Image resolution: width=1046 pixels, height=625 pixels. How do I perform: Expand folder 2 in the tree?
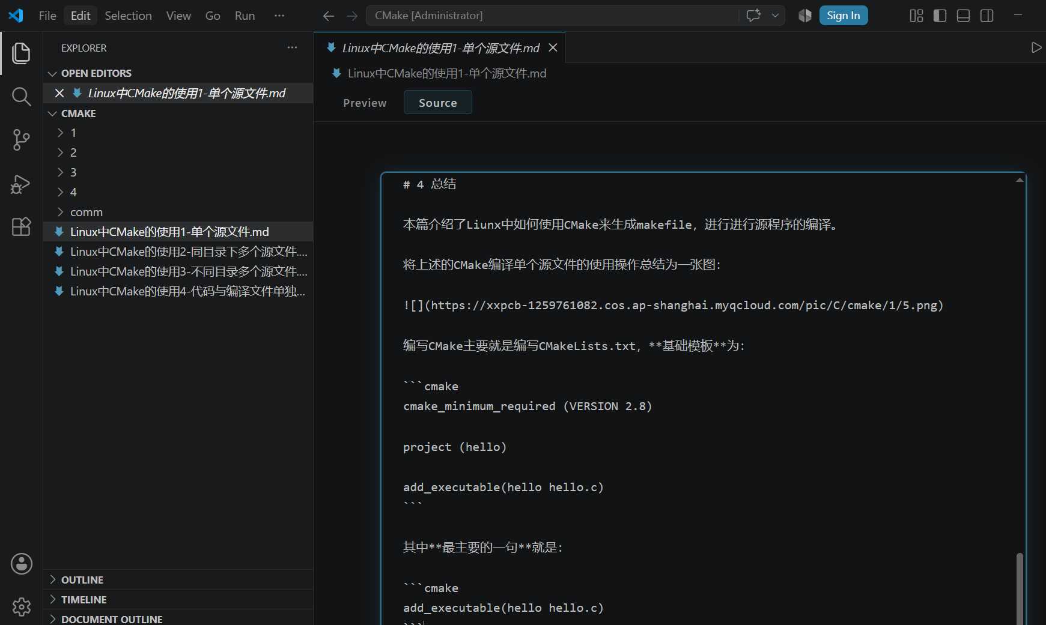[x=178, y=152]
